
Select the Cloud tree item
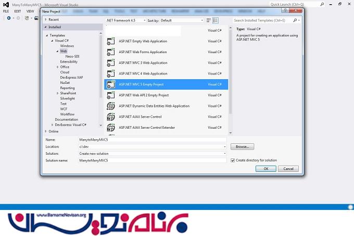click(x=65, y=72)
